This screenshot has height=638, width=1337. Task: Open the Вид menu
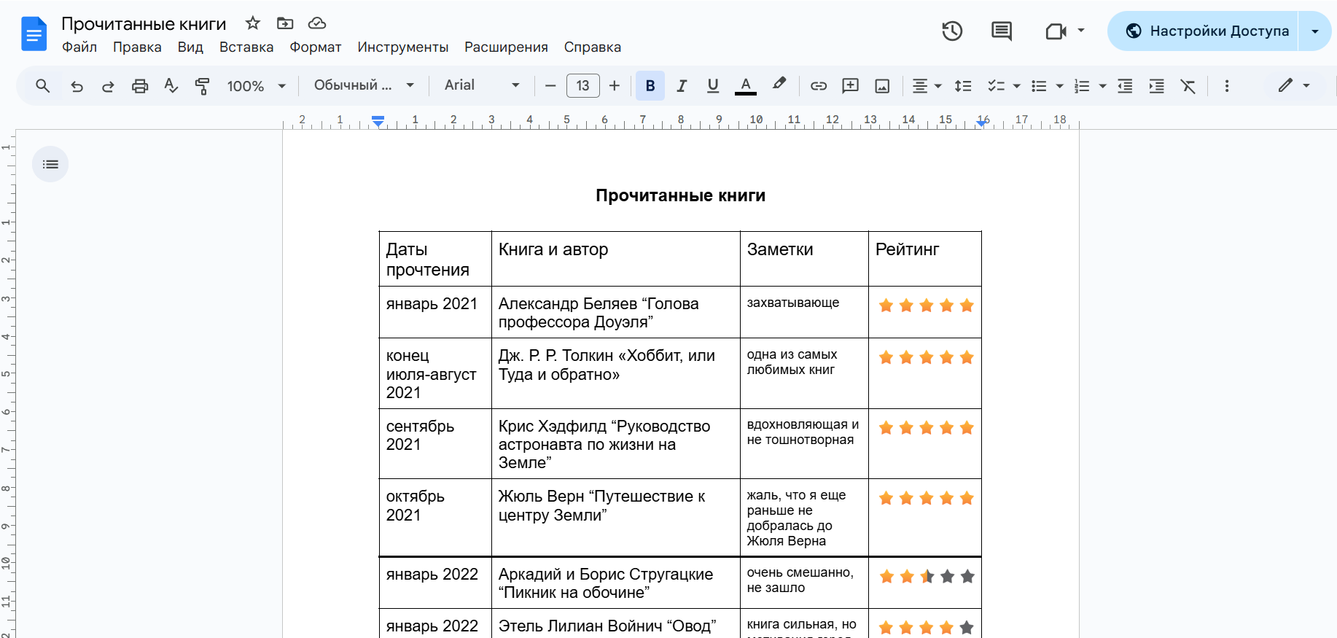point(190,47)
